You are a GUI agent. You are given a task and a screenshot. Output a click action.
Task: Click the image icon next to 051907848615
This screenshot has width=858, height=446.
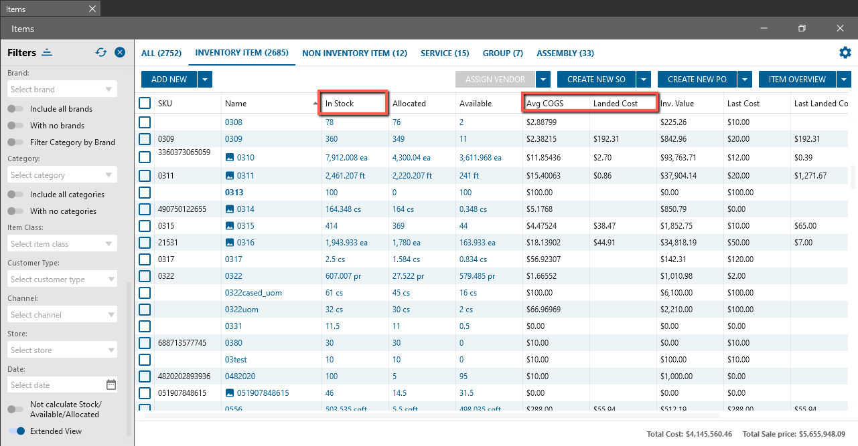(230, 393)
